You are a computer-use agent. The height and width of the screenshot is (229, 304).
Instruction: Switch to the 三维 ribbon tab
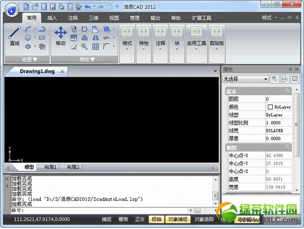coord(93,18)
